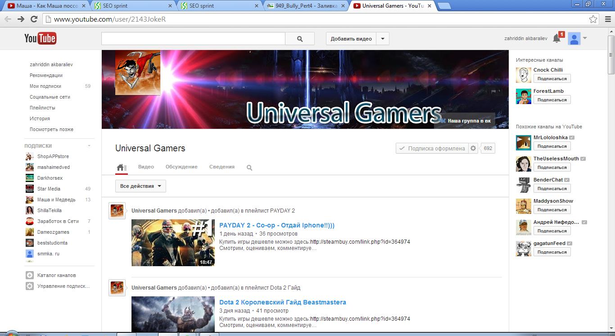615x336 pixels.
Task: Open ShopAPPstore subscription
Action: coord(53,156)
